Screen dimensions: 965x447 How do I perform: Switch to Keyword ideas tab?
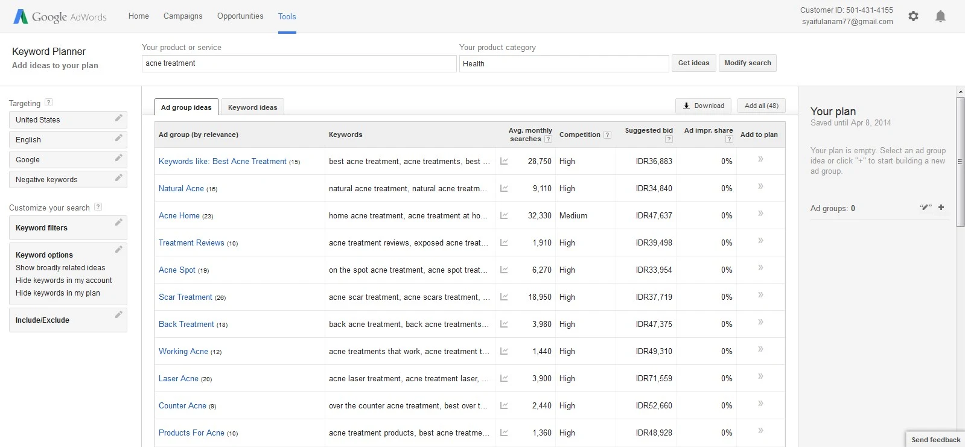click(253, 107)
